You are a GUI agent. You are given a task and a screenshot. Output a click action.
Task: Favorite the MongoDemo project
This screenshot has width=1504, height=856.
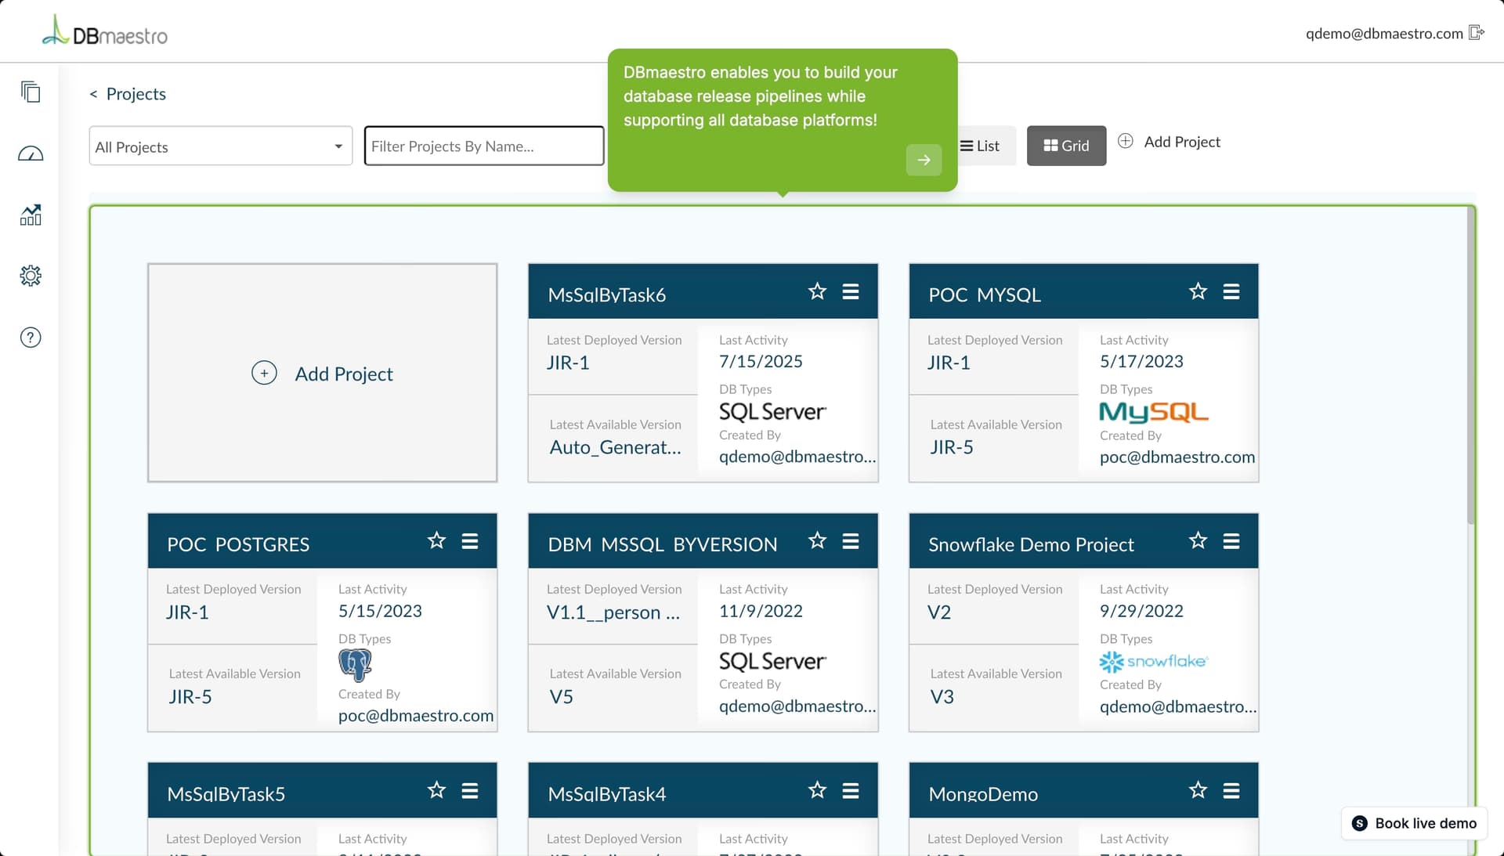[x=1198, y=790]
